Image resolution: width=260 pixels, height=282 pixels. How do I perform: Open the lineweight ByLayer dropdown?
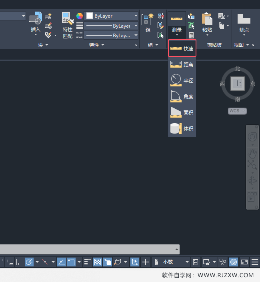point(111,26)
